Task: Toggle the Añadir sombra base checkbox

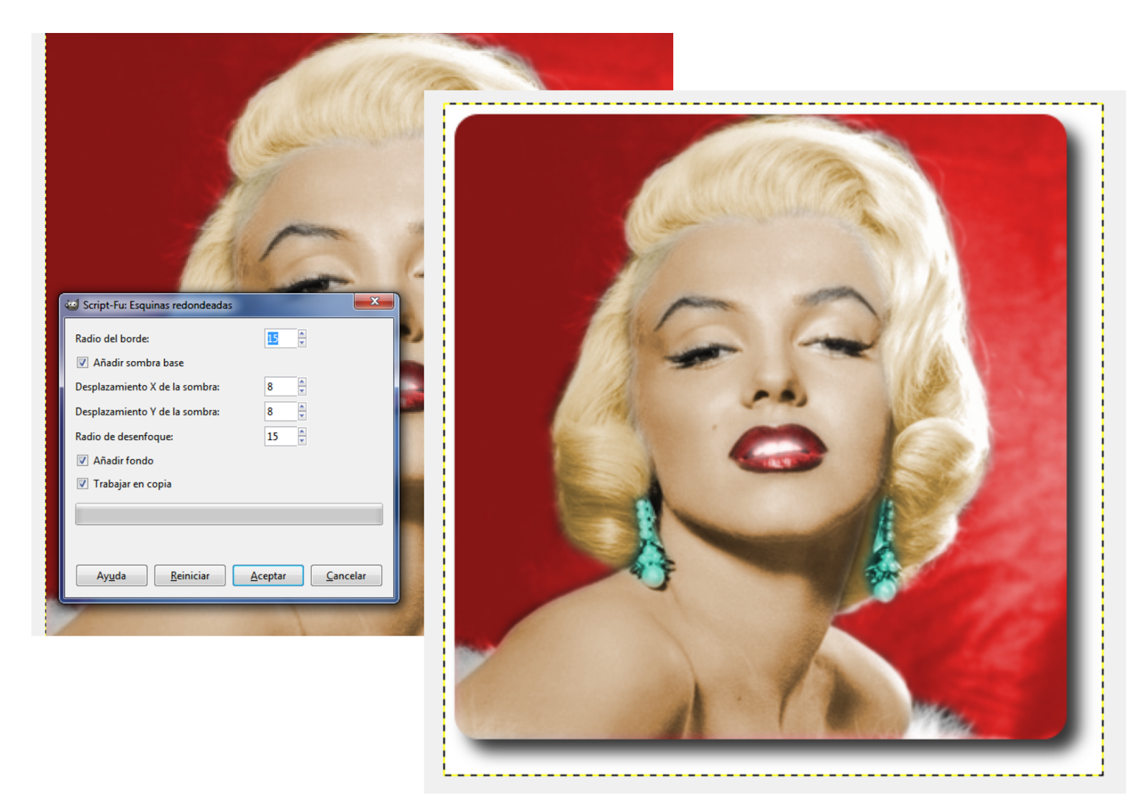Action: [x=82, y=363]
